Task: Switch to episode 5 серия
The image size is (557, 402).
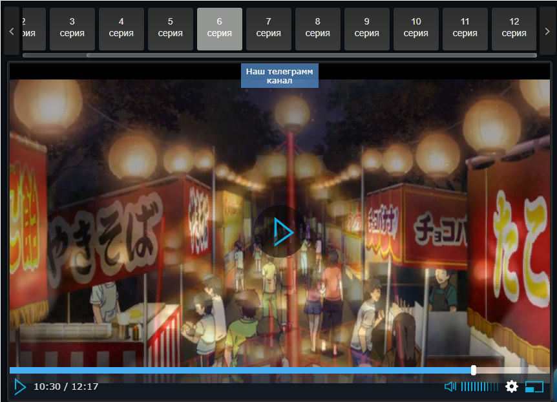Action: point(171,28)
